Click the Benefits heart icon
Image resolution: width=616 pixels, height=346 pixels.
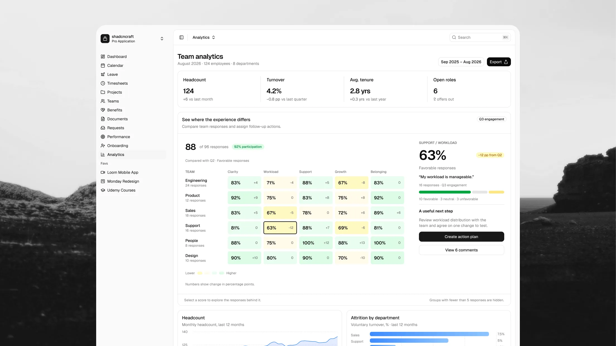coord(103,110)
